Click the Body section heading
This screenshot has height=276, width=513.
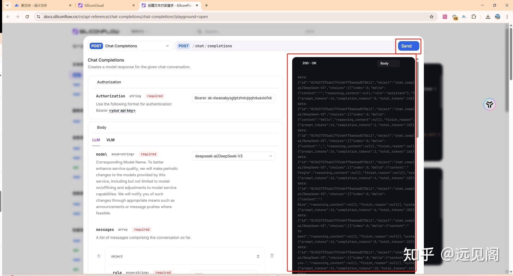click(102, 127)
